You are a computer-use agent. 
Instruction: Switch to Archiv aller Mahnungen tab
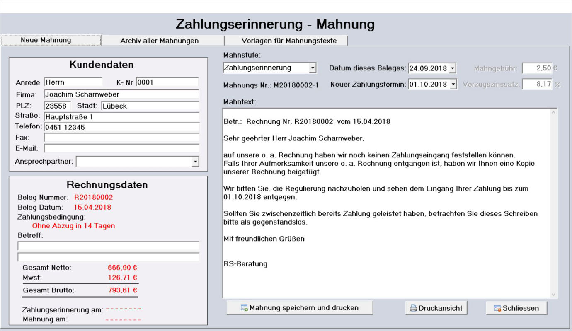tap(159, 41)
